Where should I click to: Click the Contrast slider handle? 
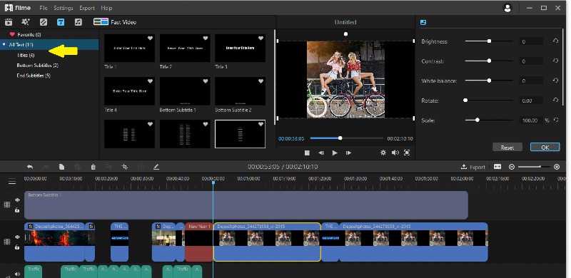pyautogui.click(x=489, y=61)
